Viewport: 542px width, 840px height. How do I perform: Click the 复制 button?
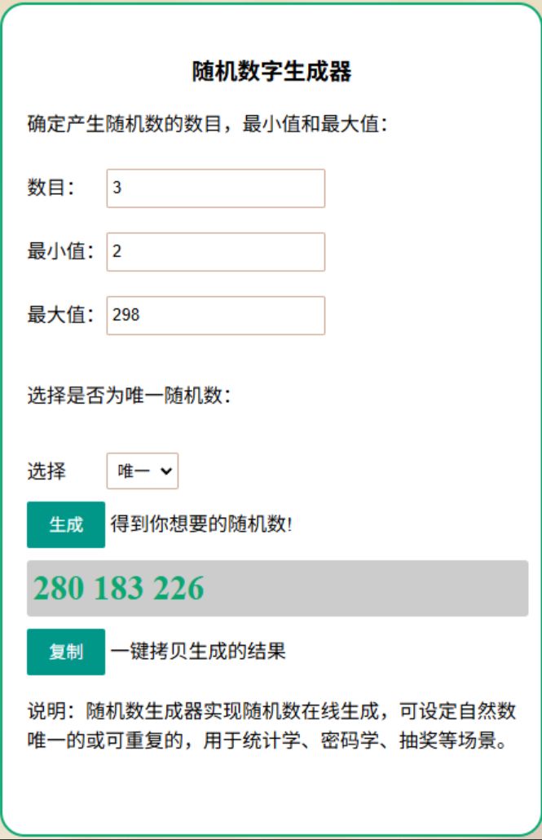tap(66, 652)
